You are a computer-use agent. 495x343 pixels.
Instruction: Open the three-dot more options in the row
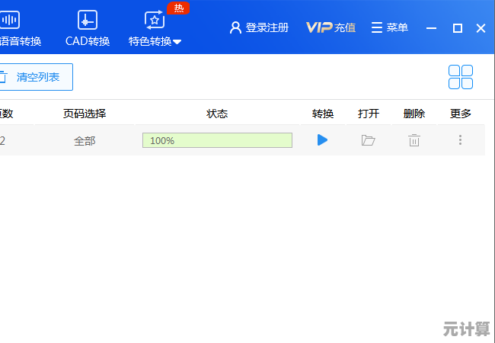460,140
